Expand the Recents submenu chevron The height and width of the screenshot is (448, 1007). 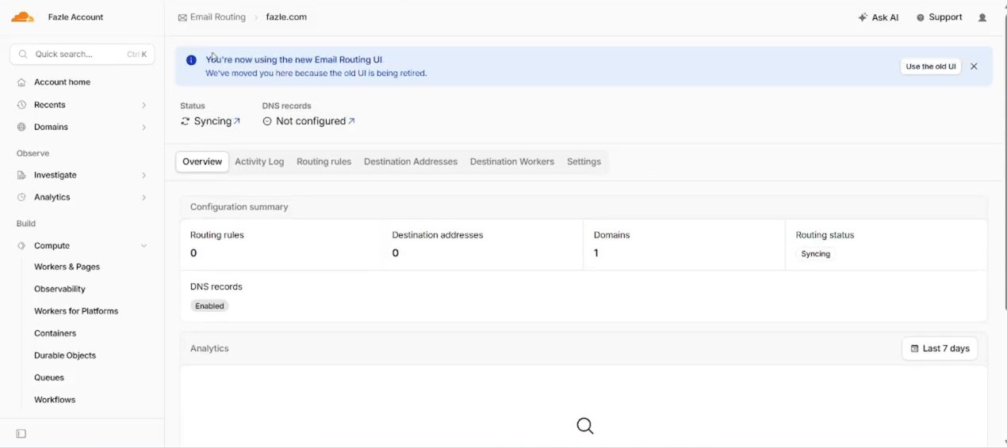click(x=144, y=104)
